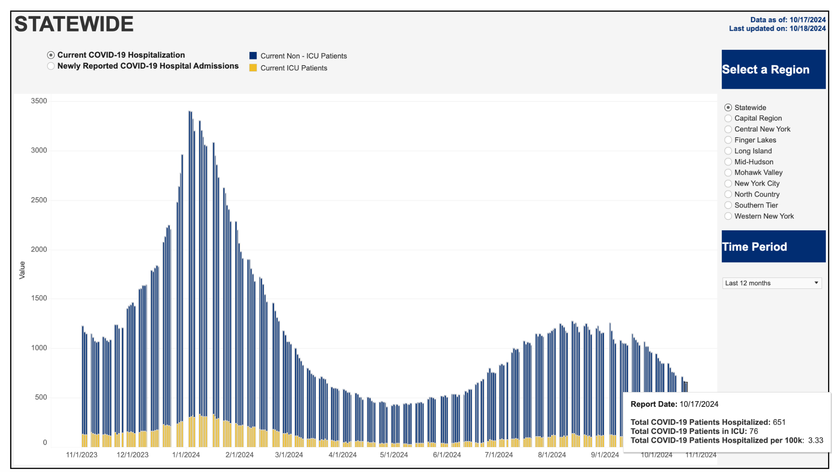Select the Southern Tier region

coord(728,205)
